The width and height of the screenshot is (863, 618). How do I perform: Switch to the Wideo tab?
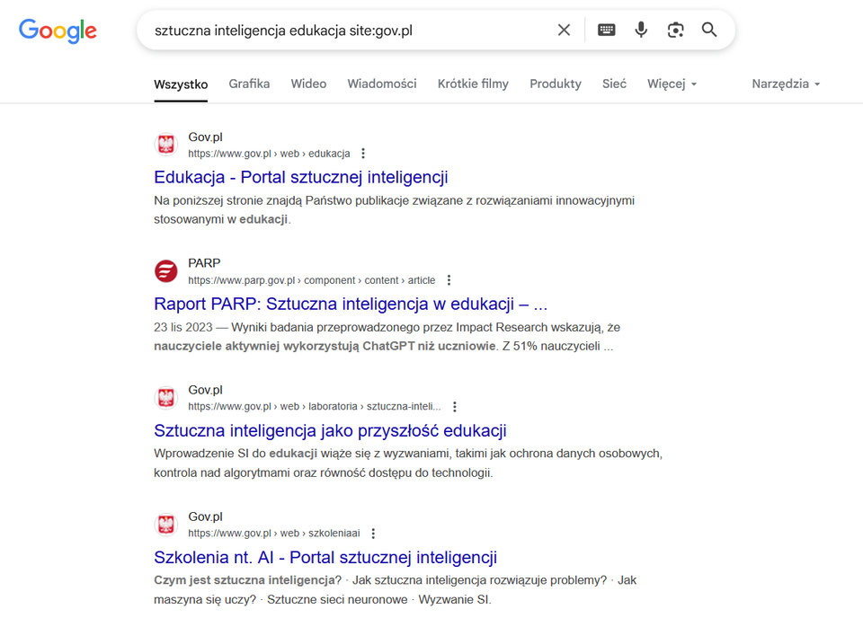[x=308, y=84]
